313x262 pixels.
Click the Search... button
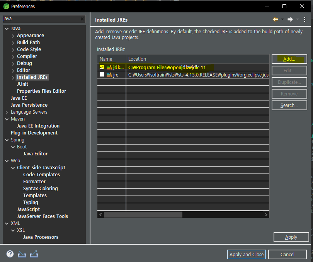[x=289, y=105]
